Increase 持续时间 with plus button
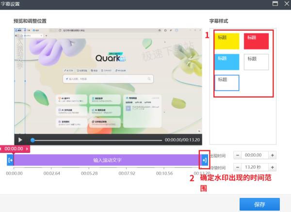This screenshot has width=291, height=212. (x=273, y=168)
